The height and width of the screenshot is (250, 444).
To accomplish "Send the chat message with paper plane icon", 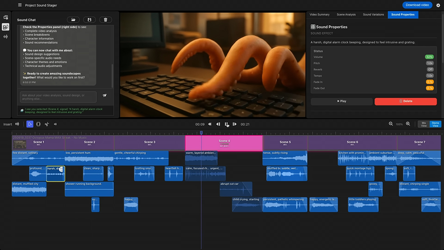I will pos(105,95).
